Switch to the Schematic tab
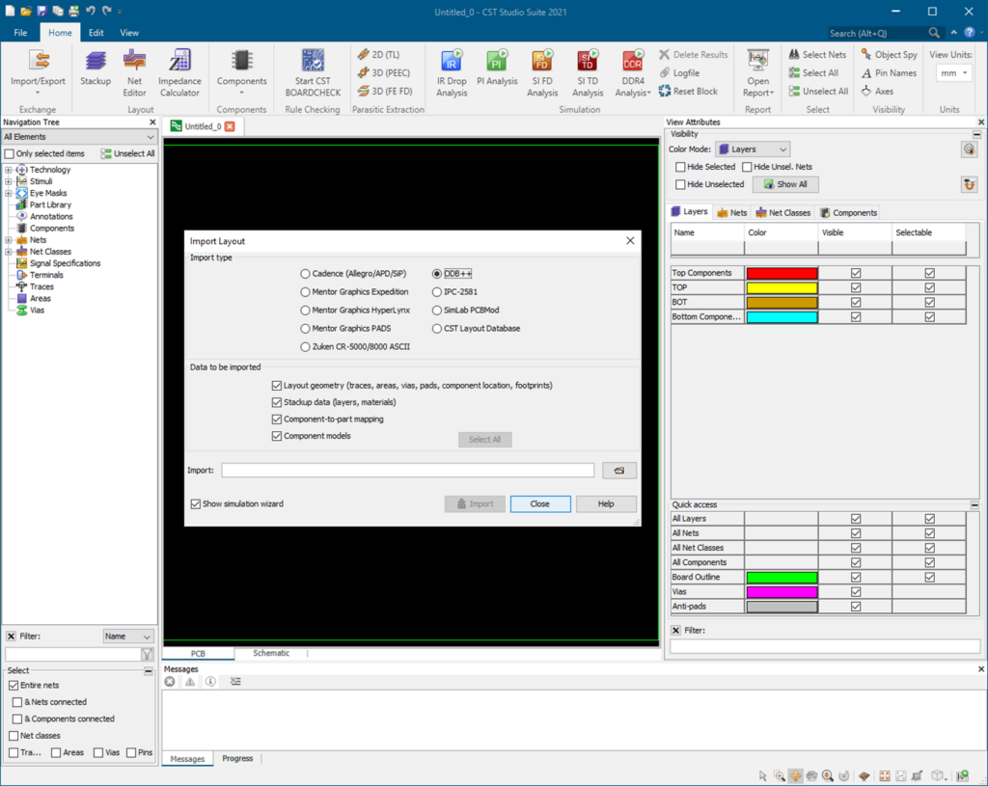The image size is (988, 786). pos(271,653)
